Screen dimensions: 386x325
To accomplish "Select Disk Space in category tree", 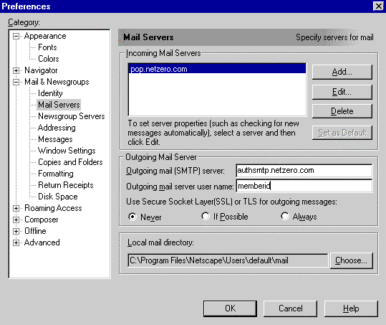I will pos(58,197).
